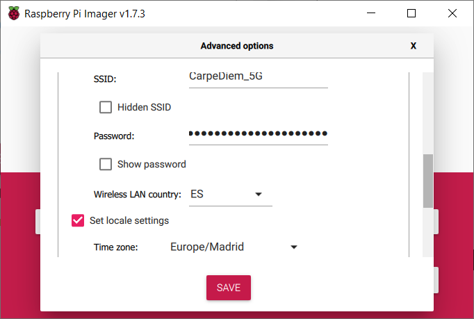The image size is (474, 319).
Task: Click the Advanced options dialog title
Action: click(x=237, y=46)
